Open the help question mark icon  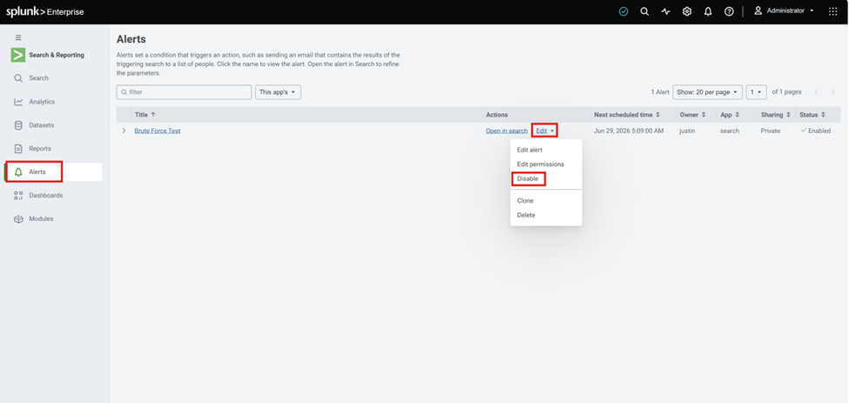[x=729, y=11]
